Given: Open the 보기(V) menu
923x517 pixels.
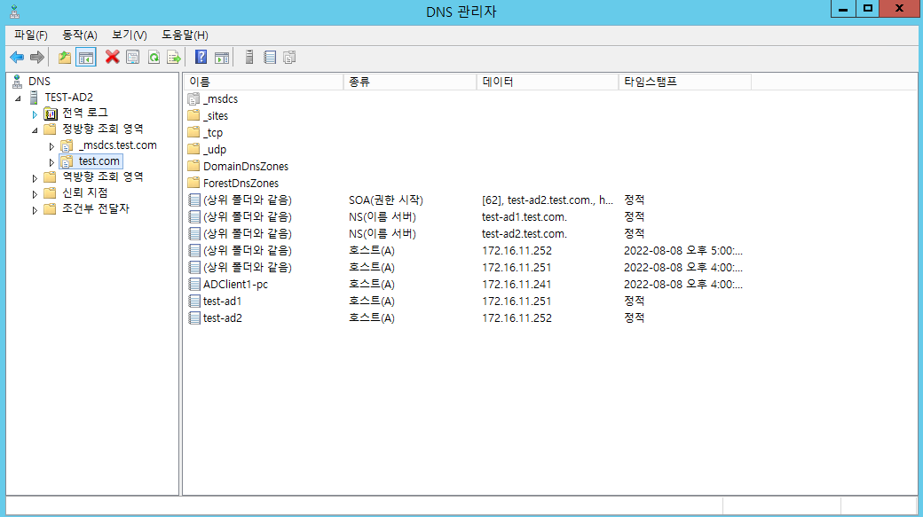Looking at the screenshot, I should 130,35.
